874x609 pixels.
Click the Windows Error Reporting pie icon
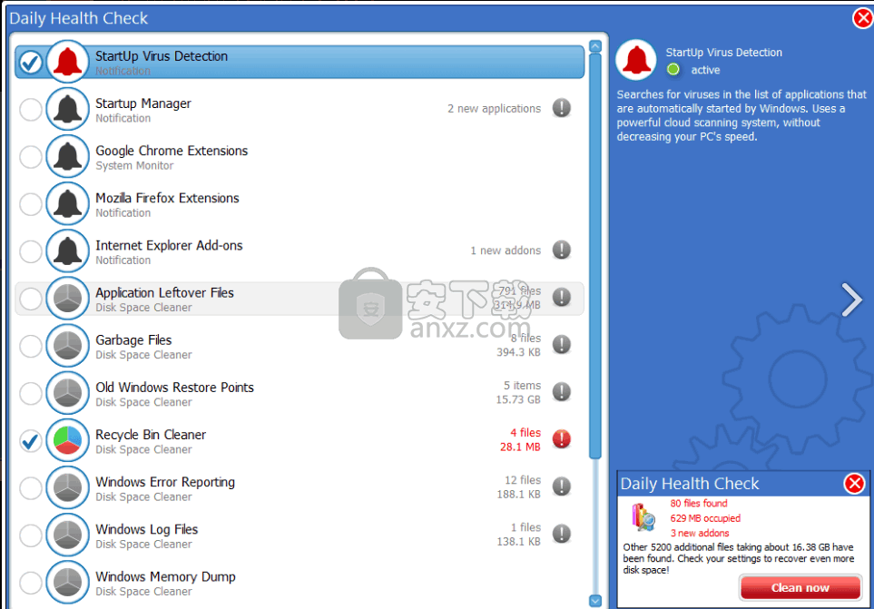point(67,488)
